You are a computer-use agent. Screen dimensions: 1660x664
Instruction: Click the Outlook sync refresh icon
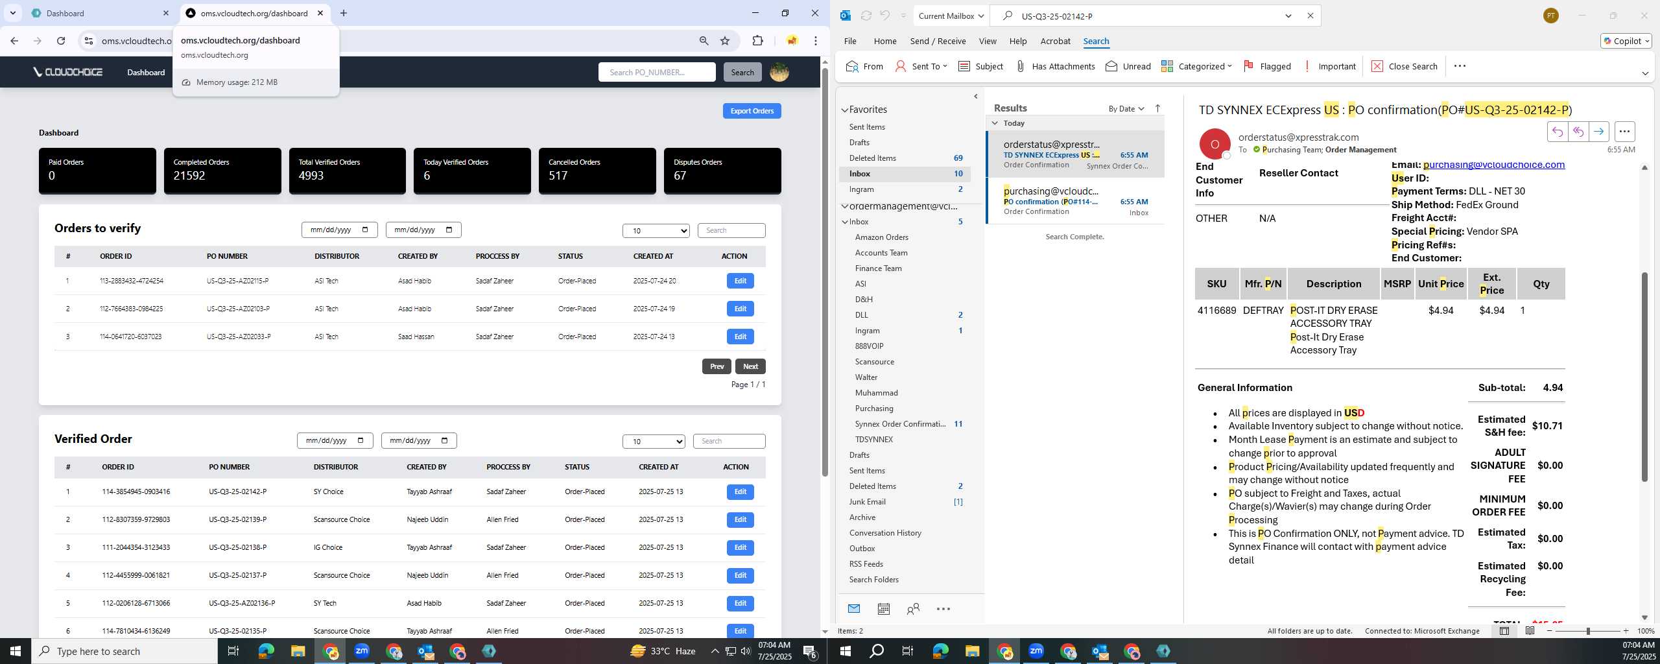pyautogui.click(x=866, y=16)
